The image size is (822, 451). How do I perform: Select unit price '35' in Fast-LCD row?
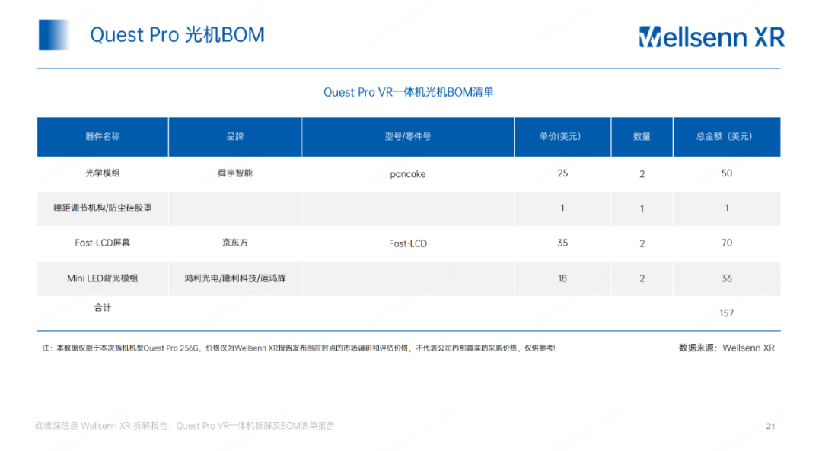562,243
